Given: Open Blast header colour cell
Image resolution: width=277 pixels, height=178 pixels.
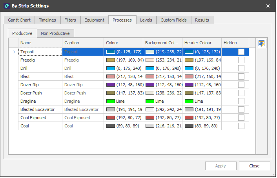Looking at the screenshot, I should [x=202, y=76].
